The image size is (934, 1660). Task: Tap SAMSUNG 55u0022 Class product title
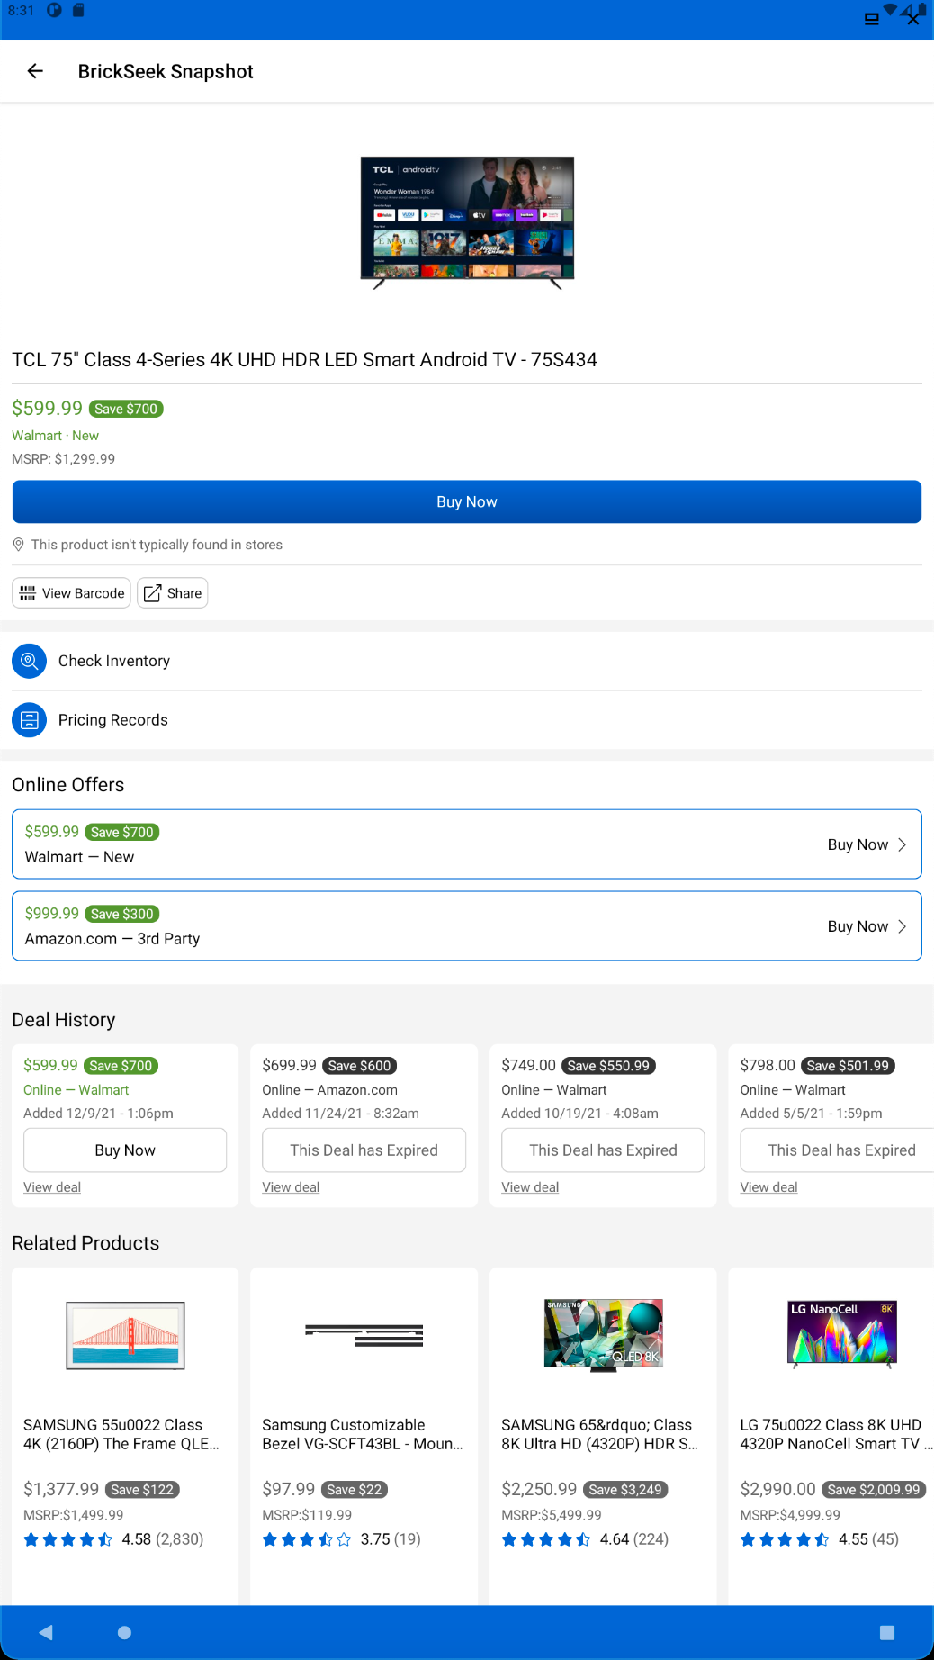coord(121,1434)
